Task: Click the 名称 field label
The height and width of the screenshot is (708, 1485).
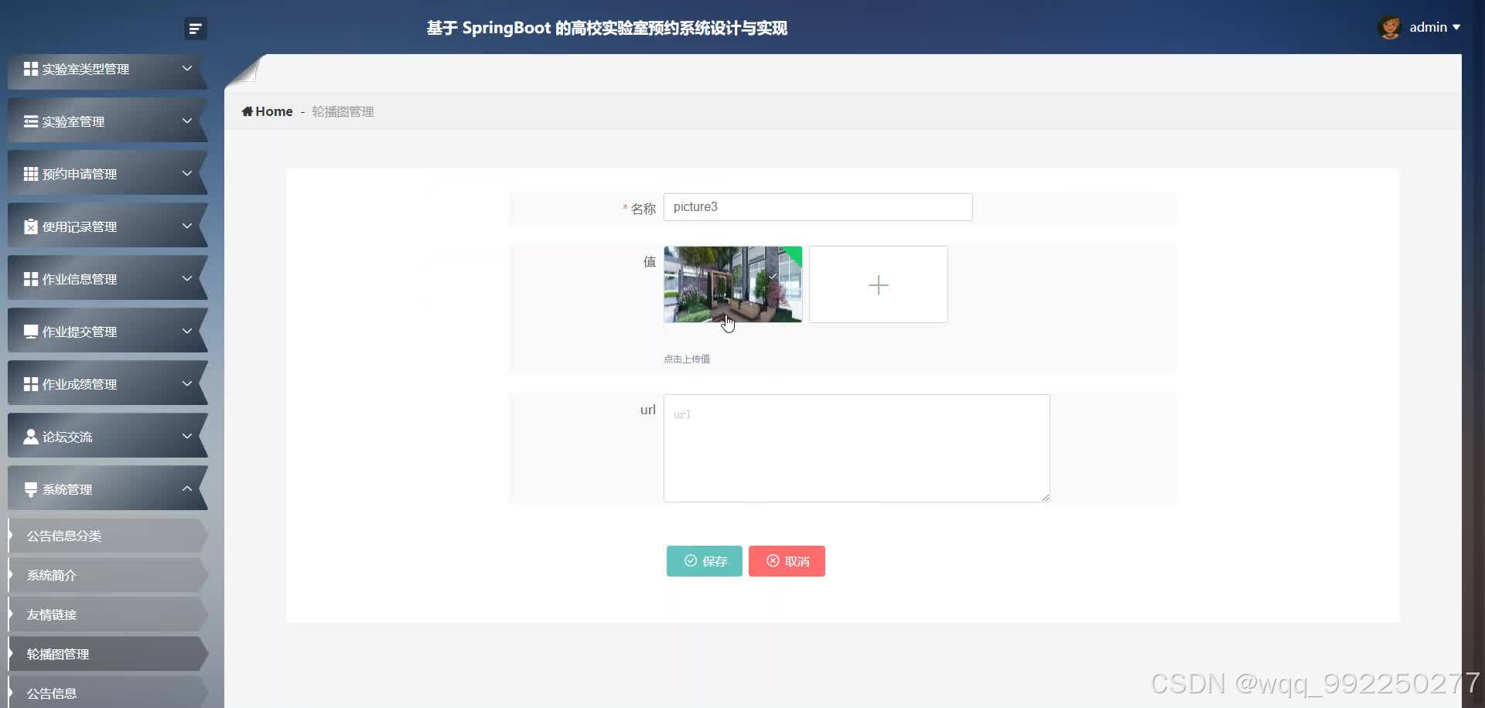Action: [643, 209]
